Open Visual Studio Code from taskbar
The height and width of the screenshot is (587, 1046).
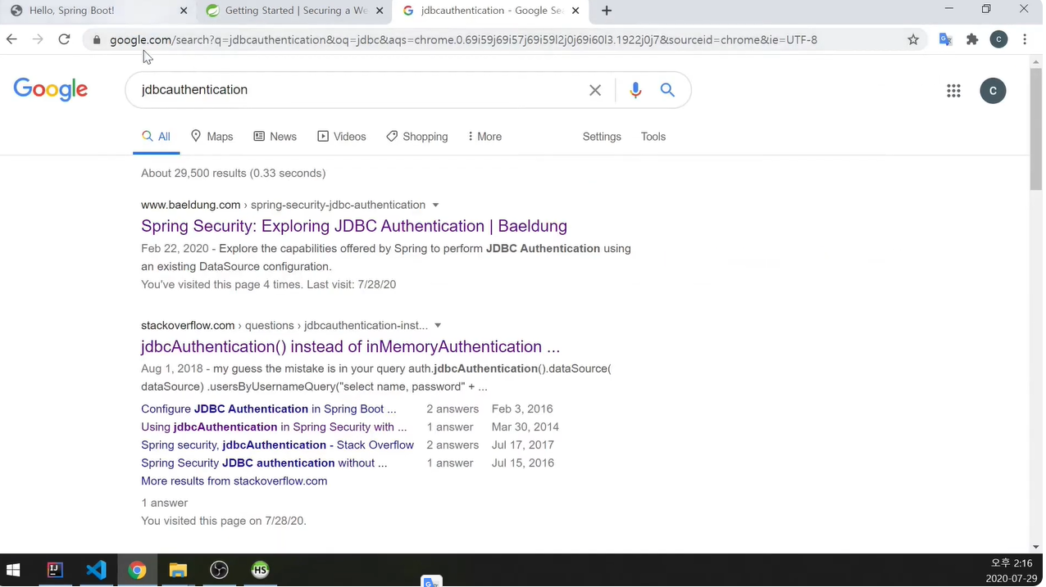[96, 570]
